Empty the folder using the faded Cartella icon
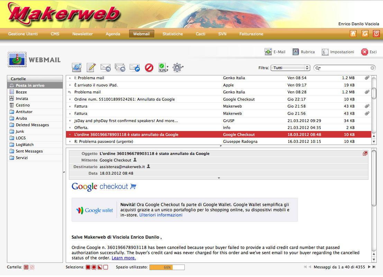The image size is (383, 277). (x=32, y=267)
